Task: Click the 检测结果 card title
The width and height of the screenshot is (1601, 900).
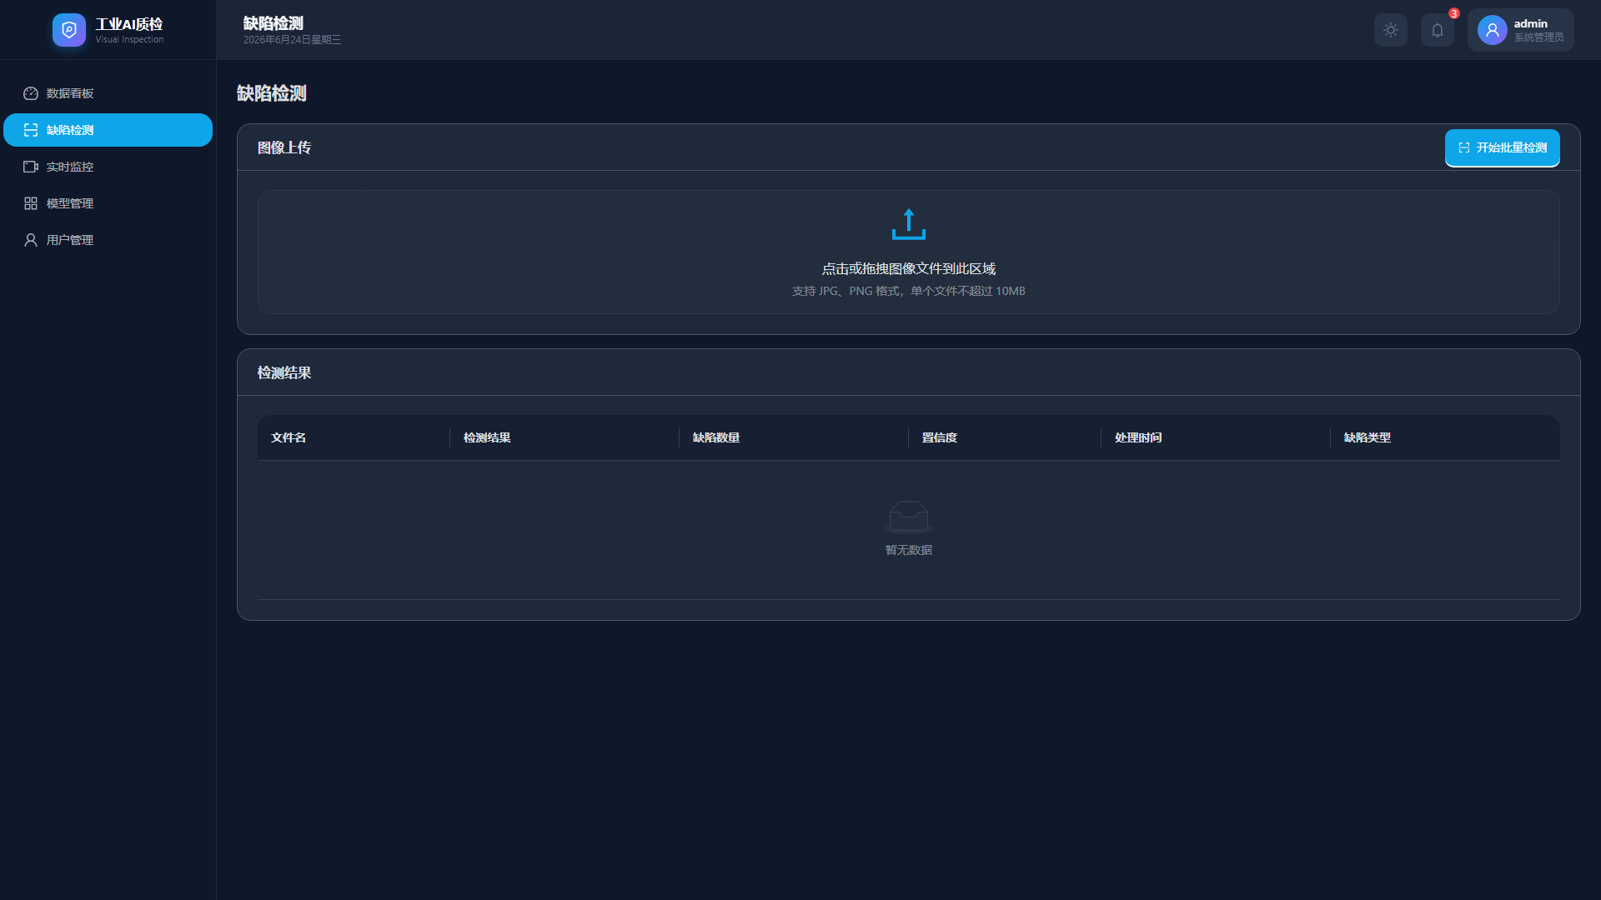Action: pos(284,372)
